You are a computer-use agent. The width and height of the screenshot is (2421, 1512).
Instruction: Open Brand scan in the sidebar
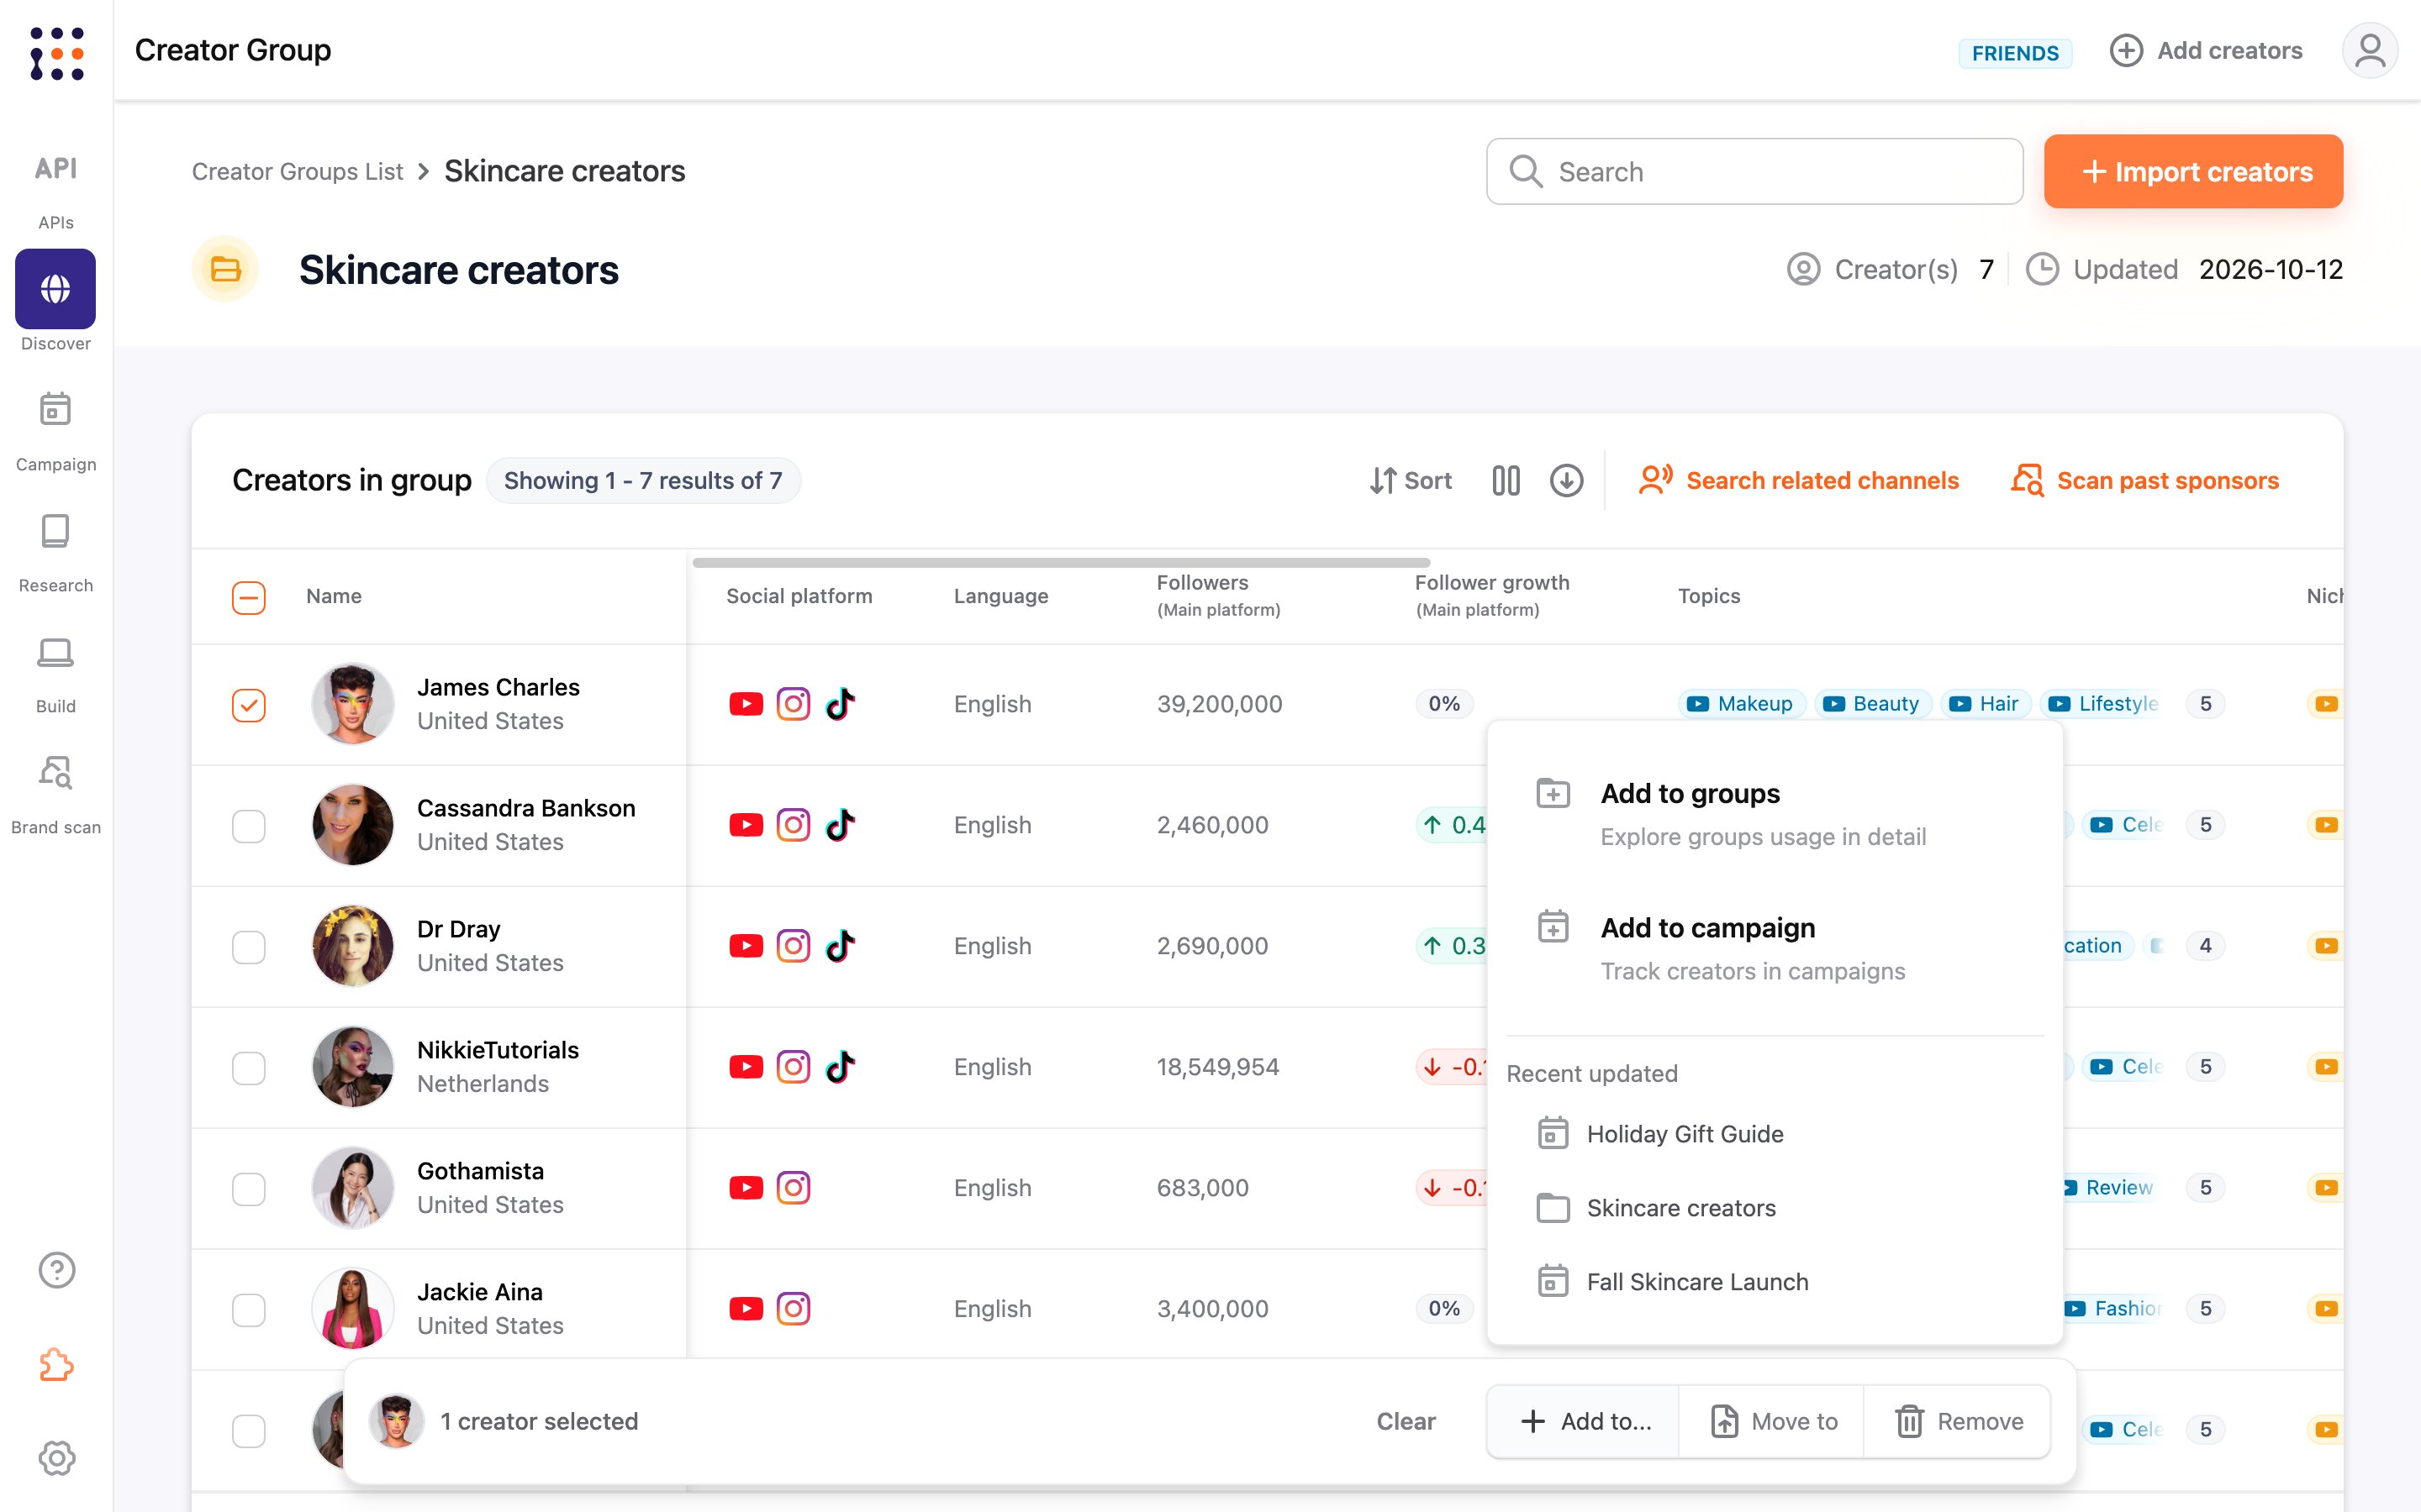(x=56, y=795)
